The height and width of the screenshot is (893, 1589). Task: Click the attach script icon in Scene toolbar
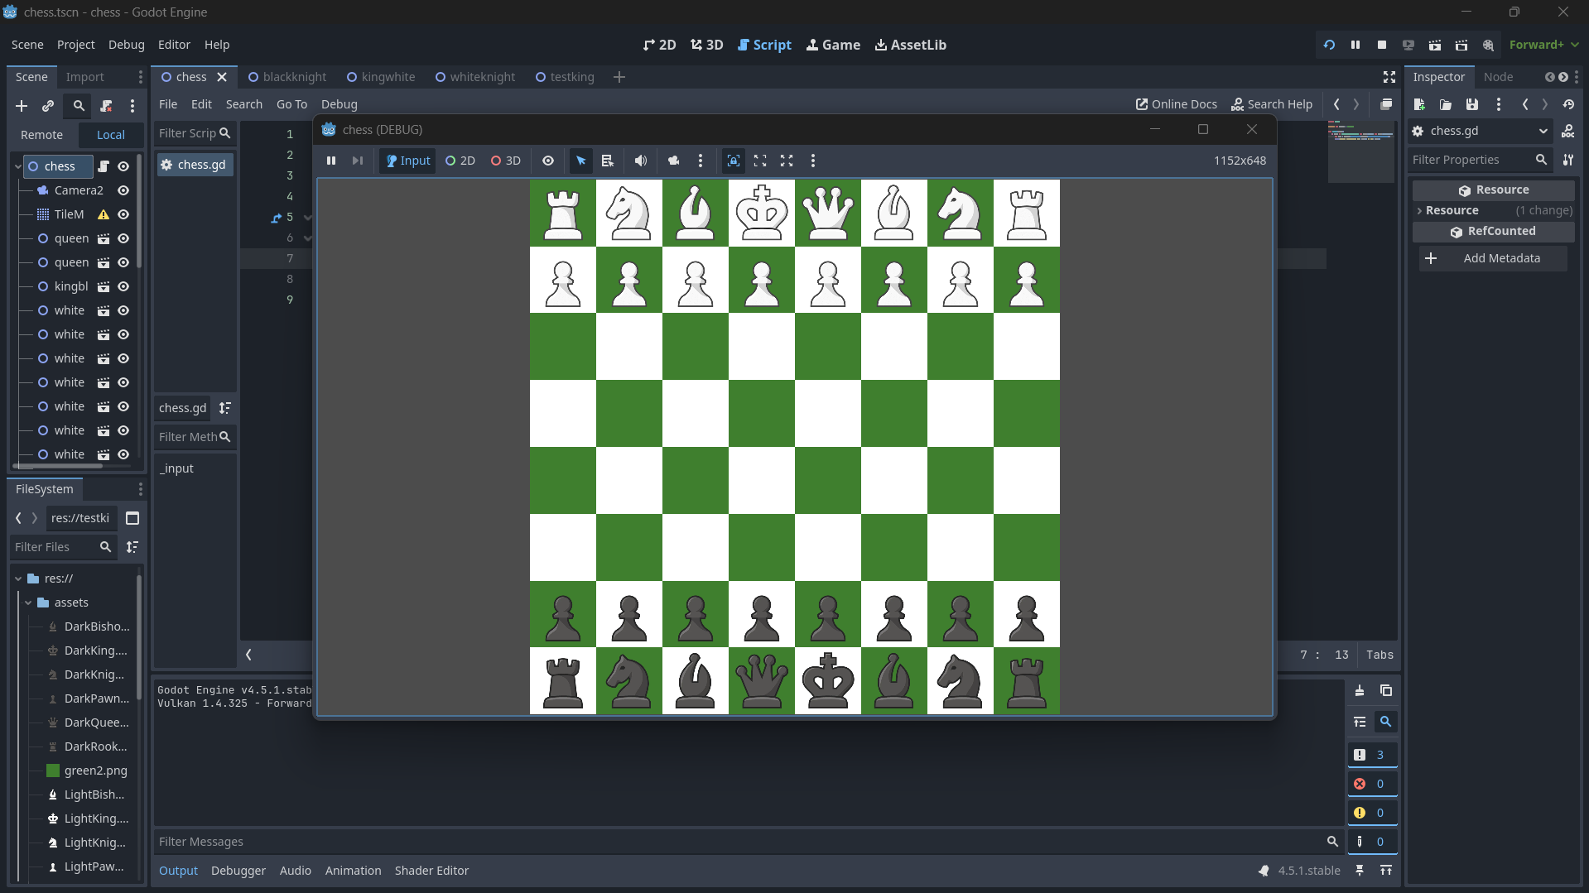tap(106, 106)
